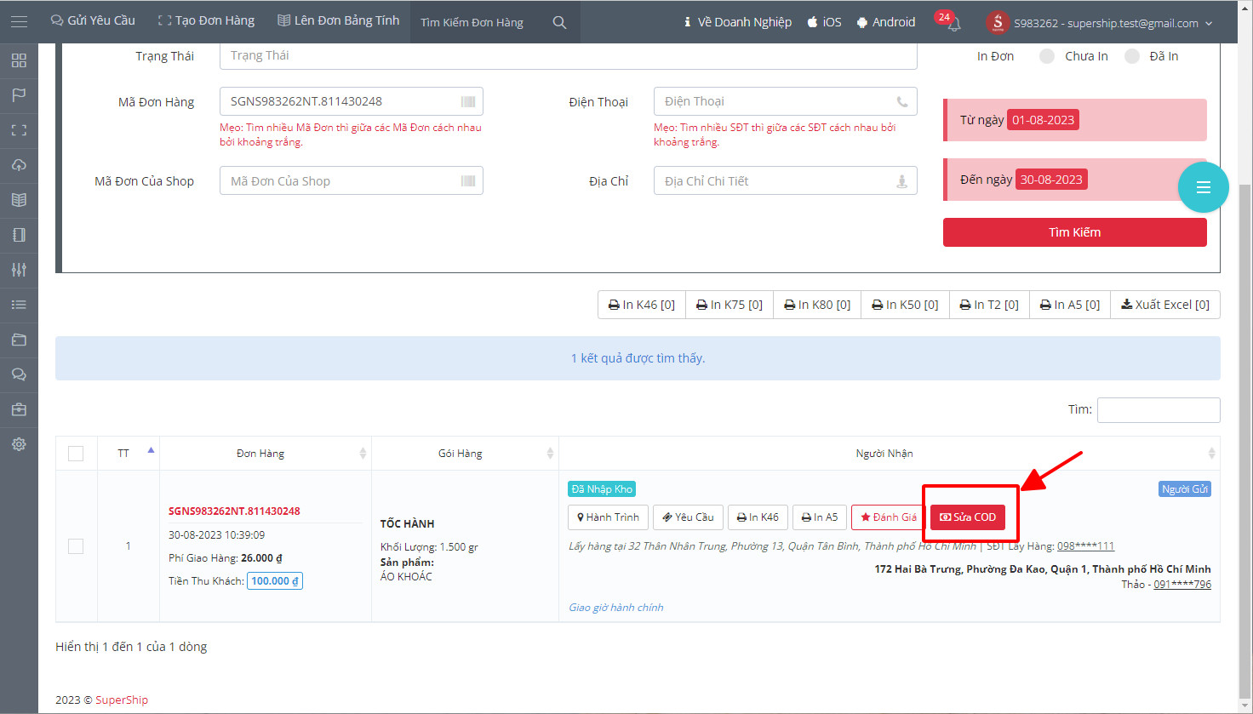Click the Yêu Cầu button in order row
This screenshot has width=1253, height=714.
tap(689, 517)
